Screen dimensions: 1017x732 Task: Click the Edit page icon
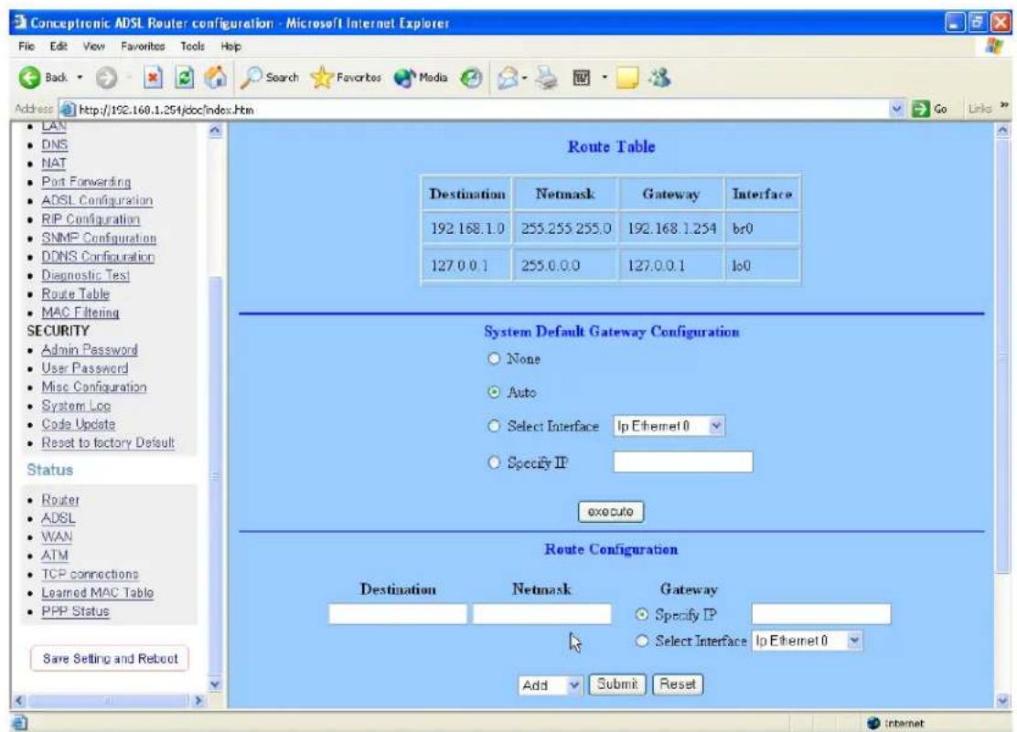tap(581, 78)
